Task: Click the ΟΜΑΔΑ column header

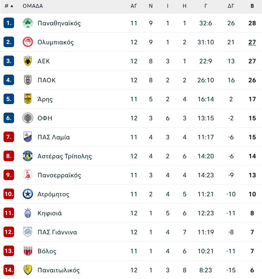Action: (33, 6)
